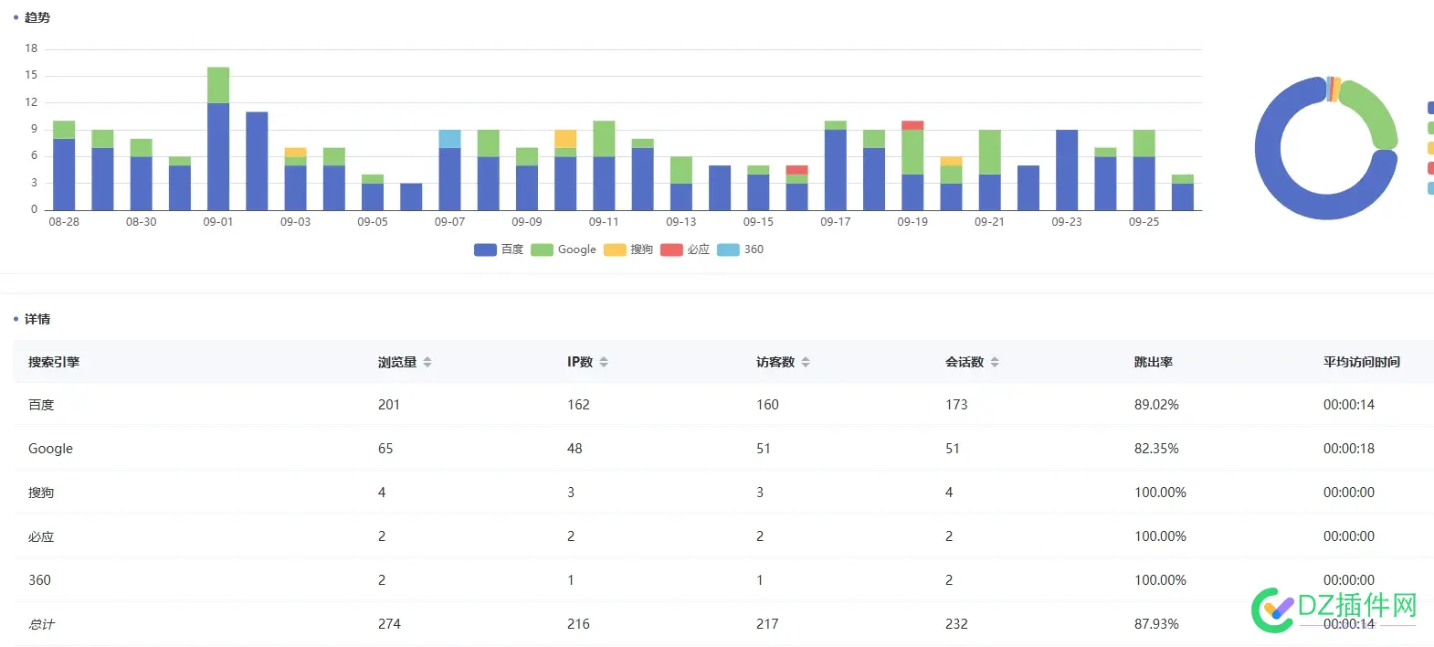This screenshot has height=647, width=1434.
Task: Sort table by 浏览量 column arrows
Action: (x=427, y=363)
